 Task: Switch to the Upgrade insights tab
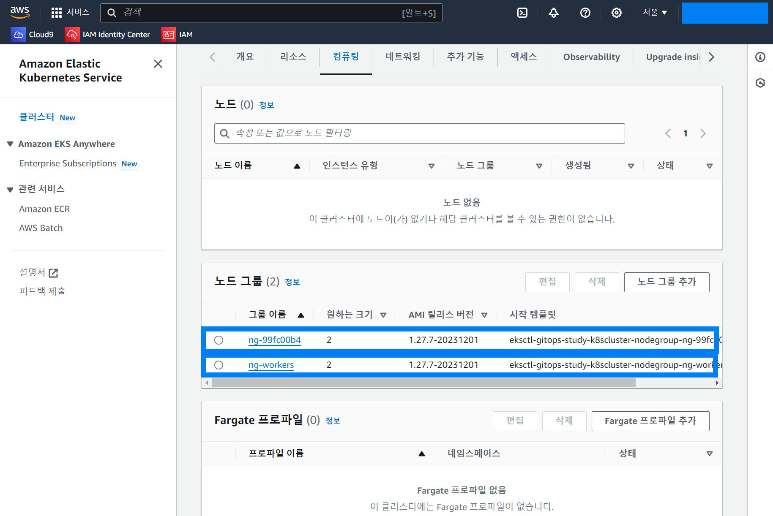pos(672,57)
